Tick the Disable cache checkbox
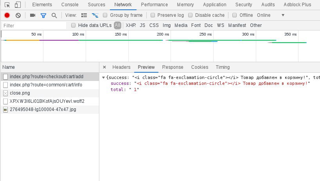 (x=190, y=15)
